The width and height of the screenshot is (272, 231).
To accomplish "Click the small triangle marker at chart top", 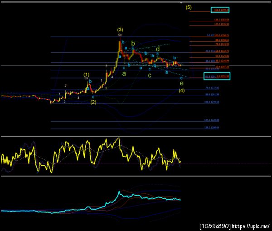I will click(x=181, y=3).
